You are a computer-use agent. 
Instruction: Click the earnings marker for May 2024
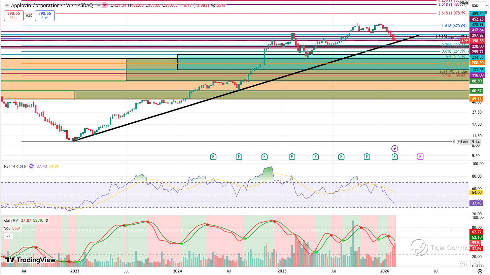pos(213,156)
